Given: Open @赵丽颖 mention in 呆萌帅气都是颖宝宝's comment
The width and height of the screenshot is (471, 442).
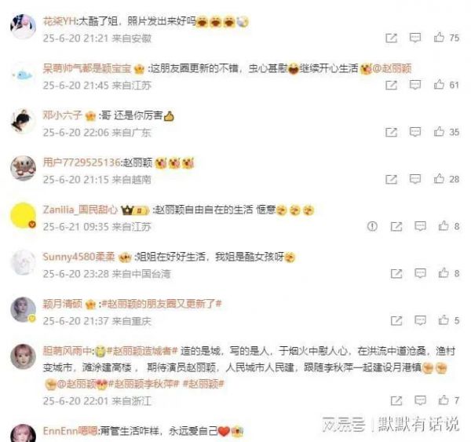Looking at the screenshot, I should click(392, 68).
